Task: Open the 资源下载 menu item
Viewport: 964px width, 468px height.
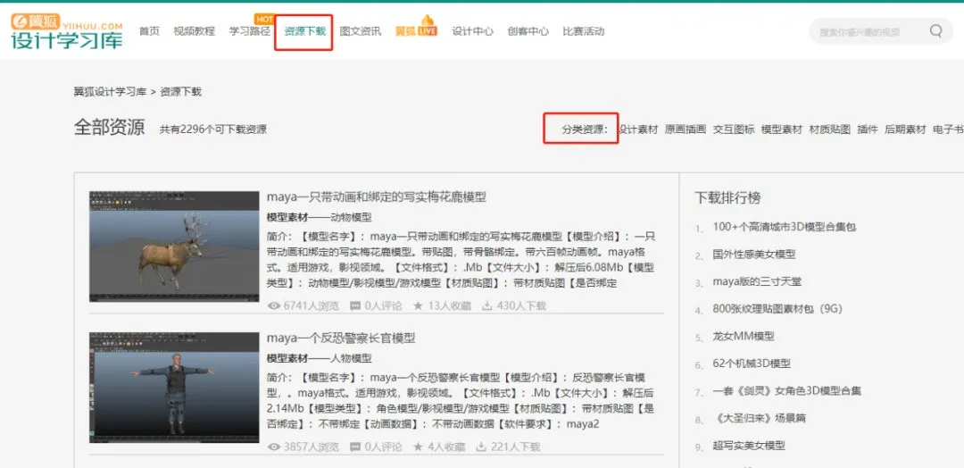Action: click(305, 31)
